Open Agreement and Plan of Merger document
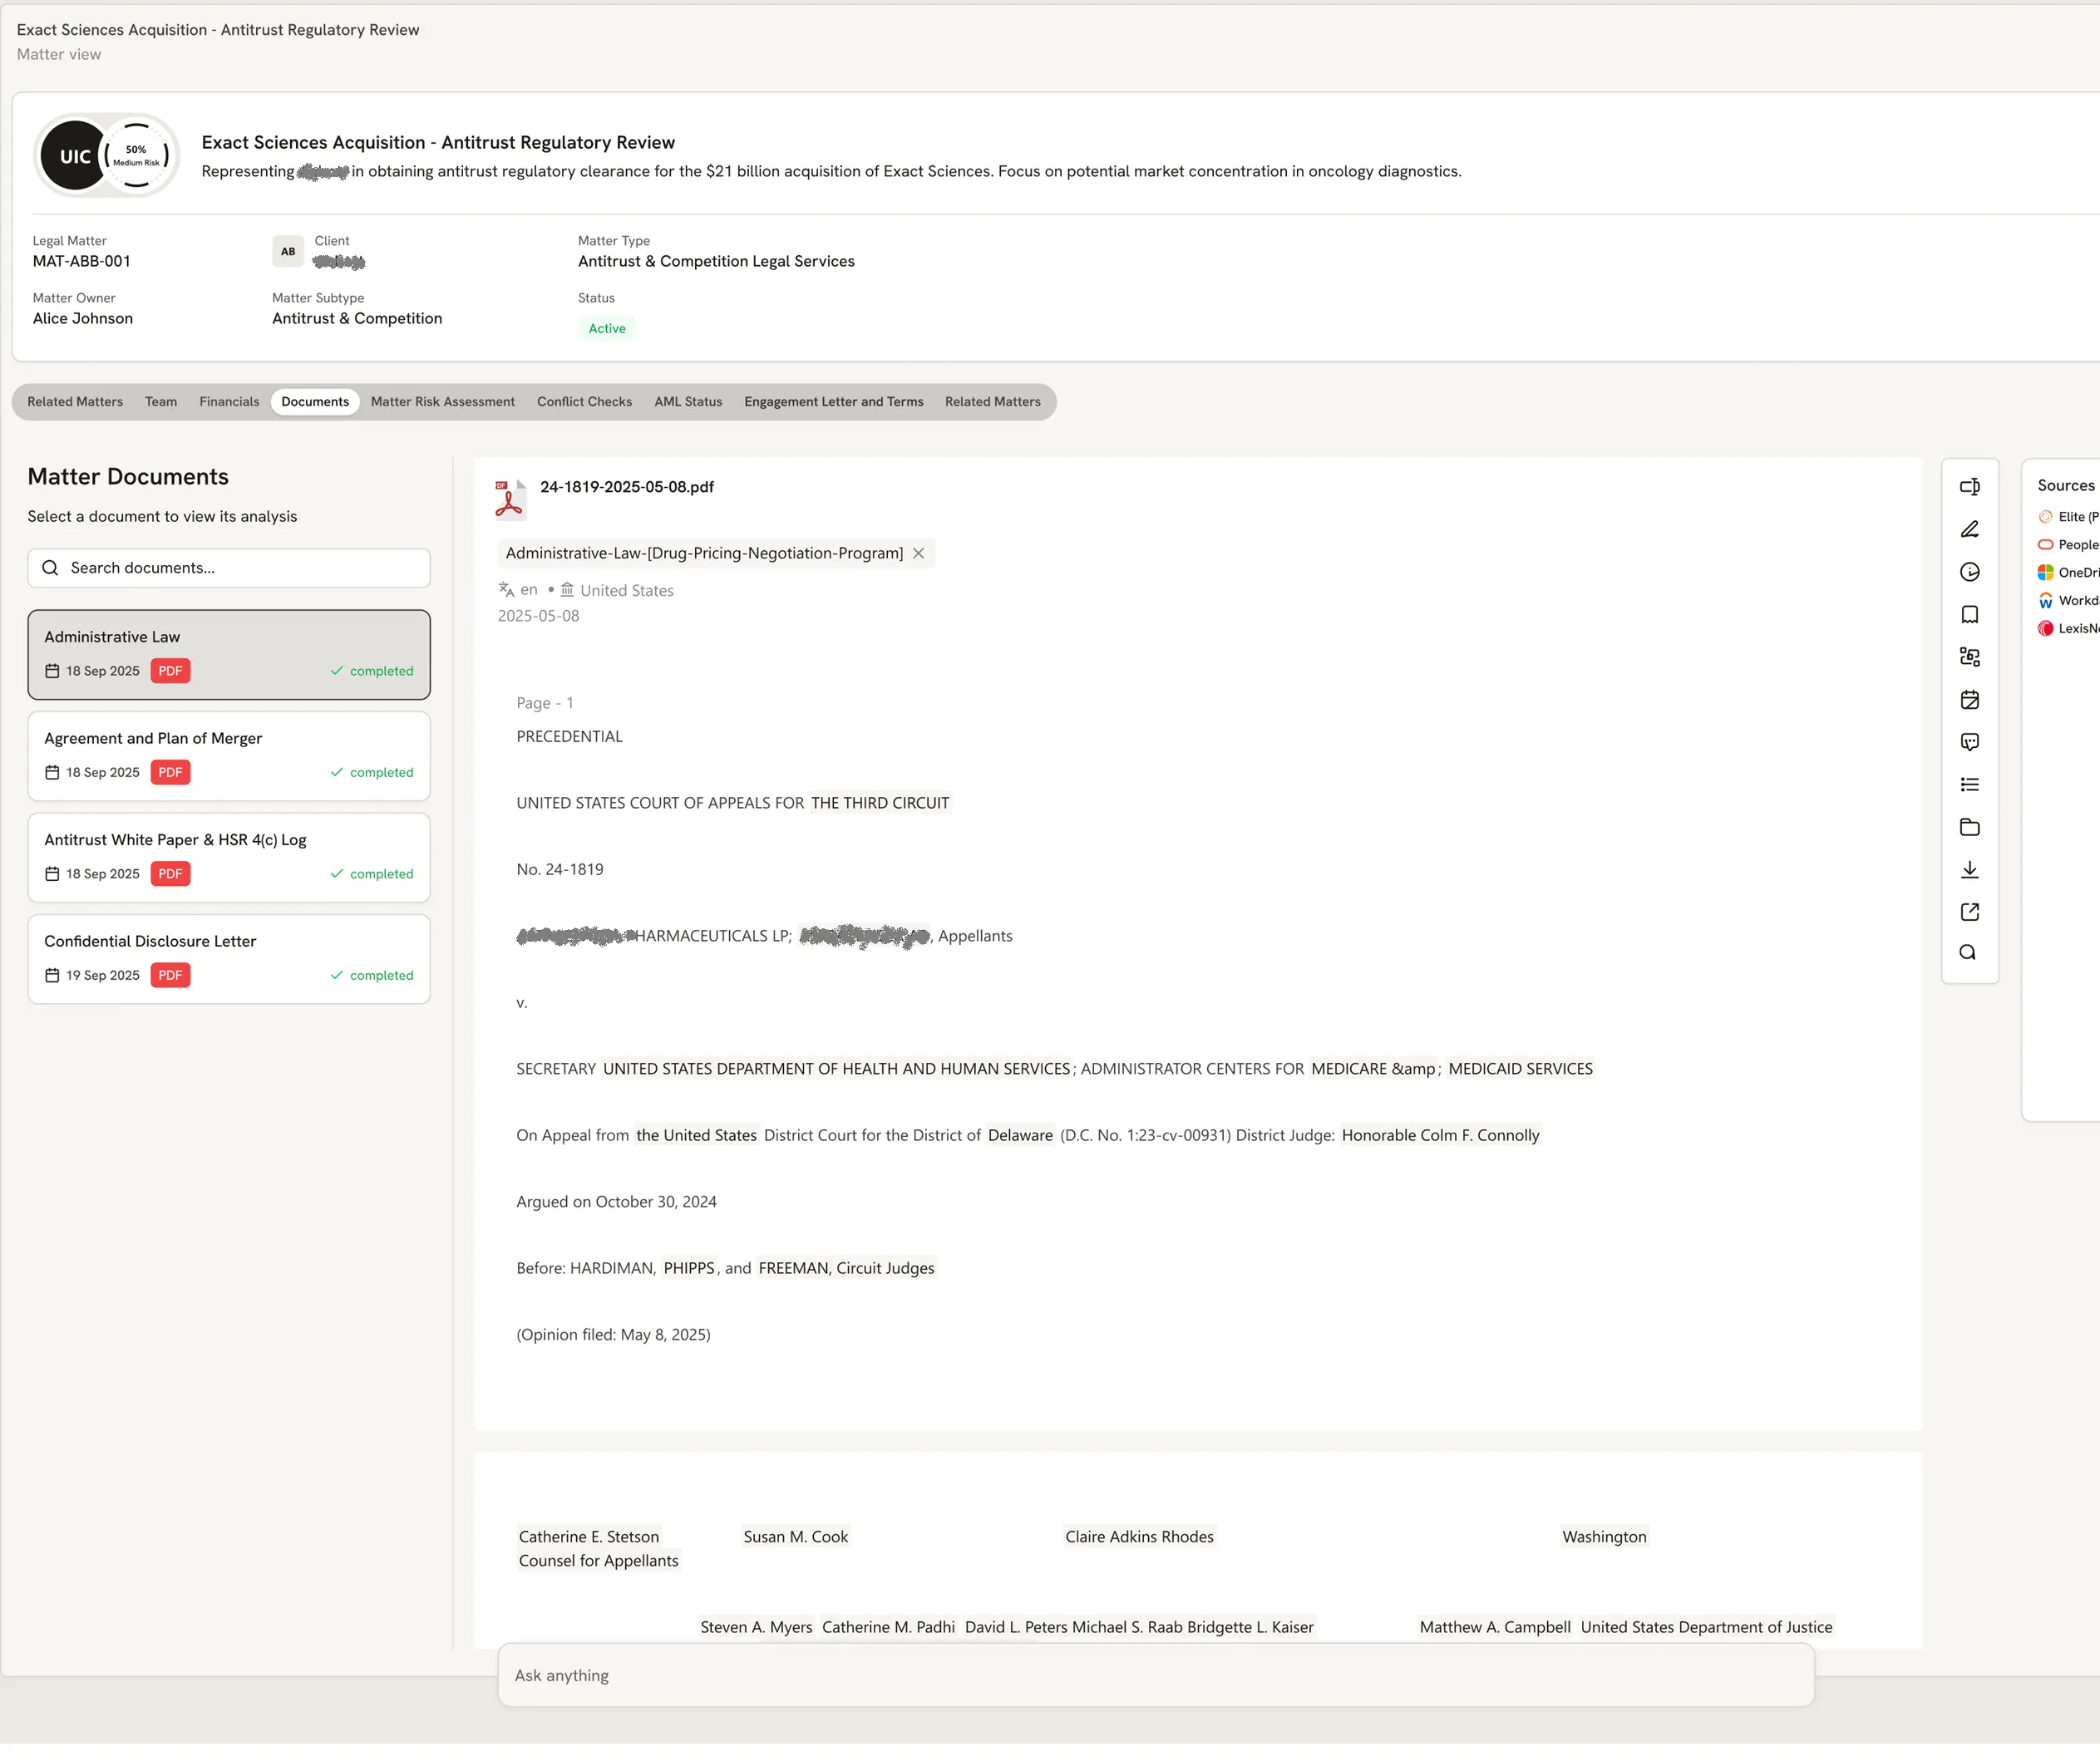The width and height of the screenshot is (2100, 1756). coord(229,756)
